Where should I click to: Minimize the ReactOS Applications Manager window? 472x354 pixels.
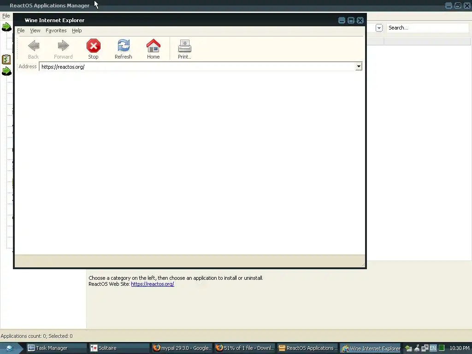pos(448,6)
